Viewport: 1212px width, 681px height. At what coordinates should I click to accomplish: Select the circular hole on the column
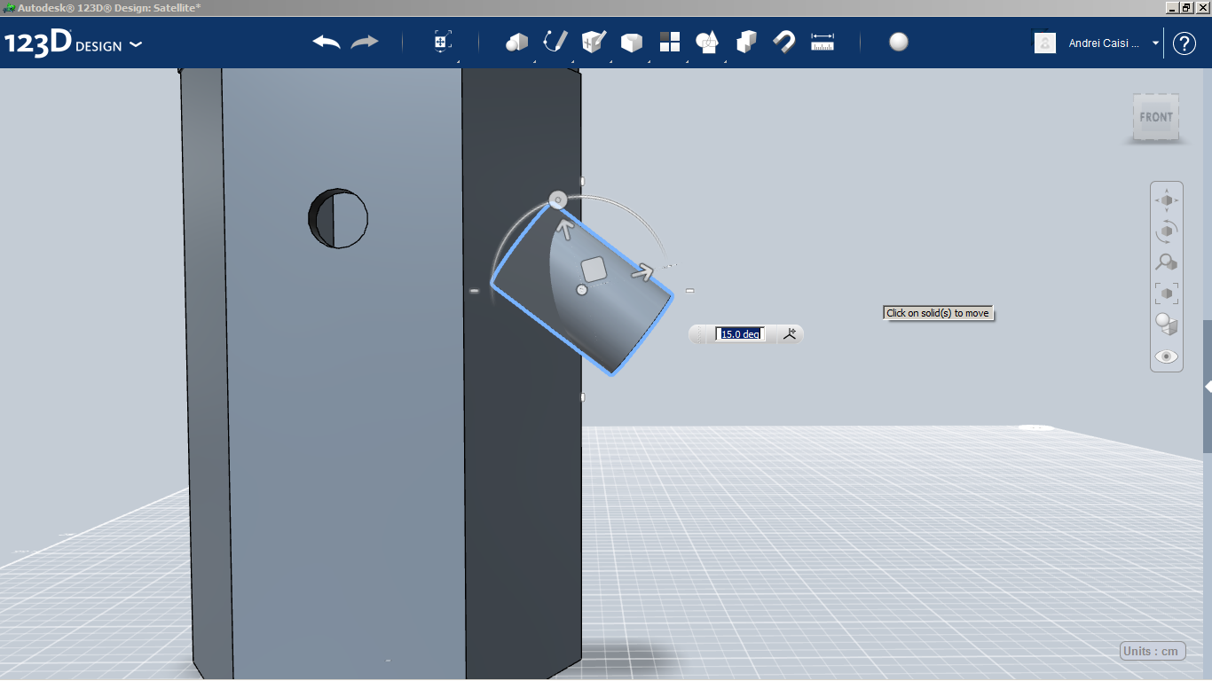point(338,218)
